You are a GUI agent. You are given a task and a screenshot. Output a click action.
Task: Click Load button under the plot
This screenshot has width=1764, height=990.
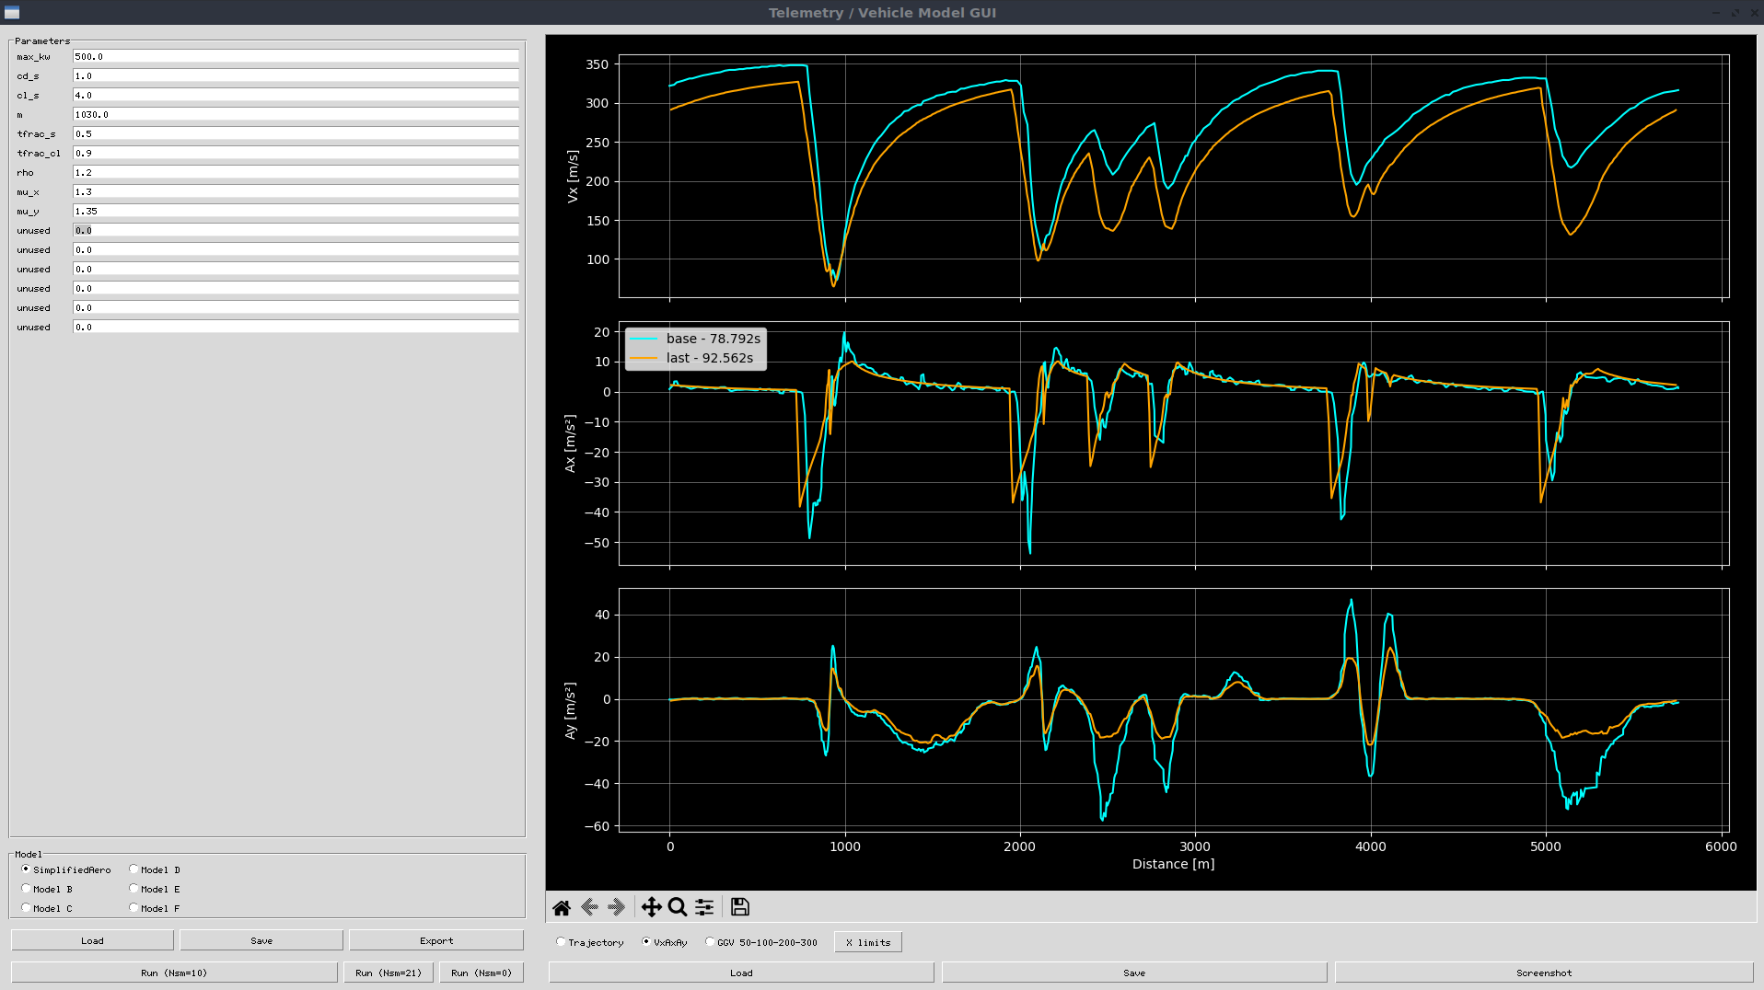click(741, 973)
